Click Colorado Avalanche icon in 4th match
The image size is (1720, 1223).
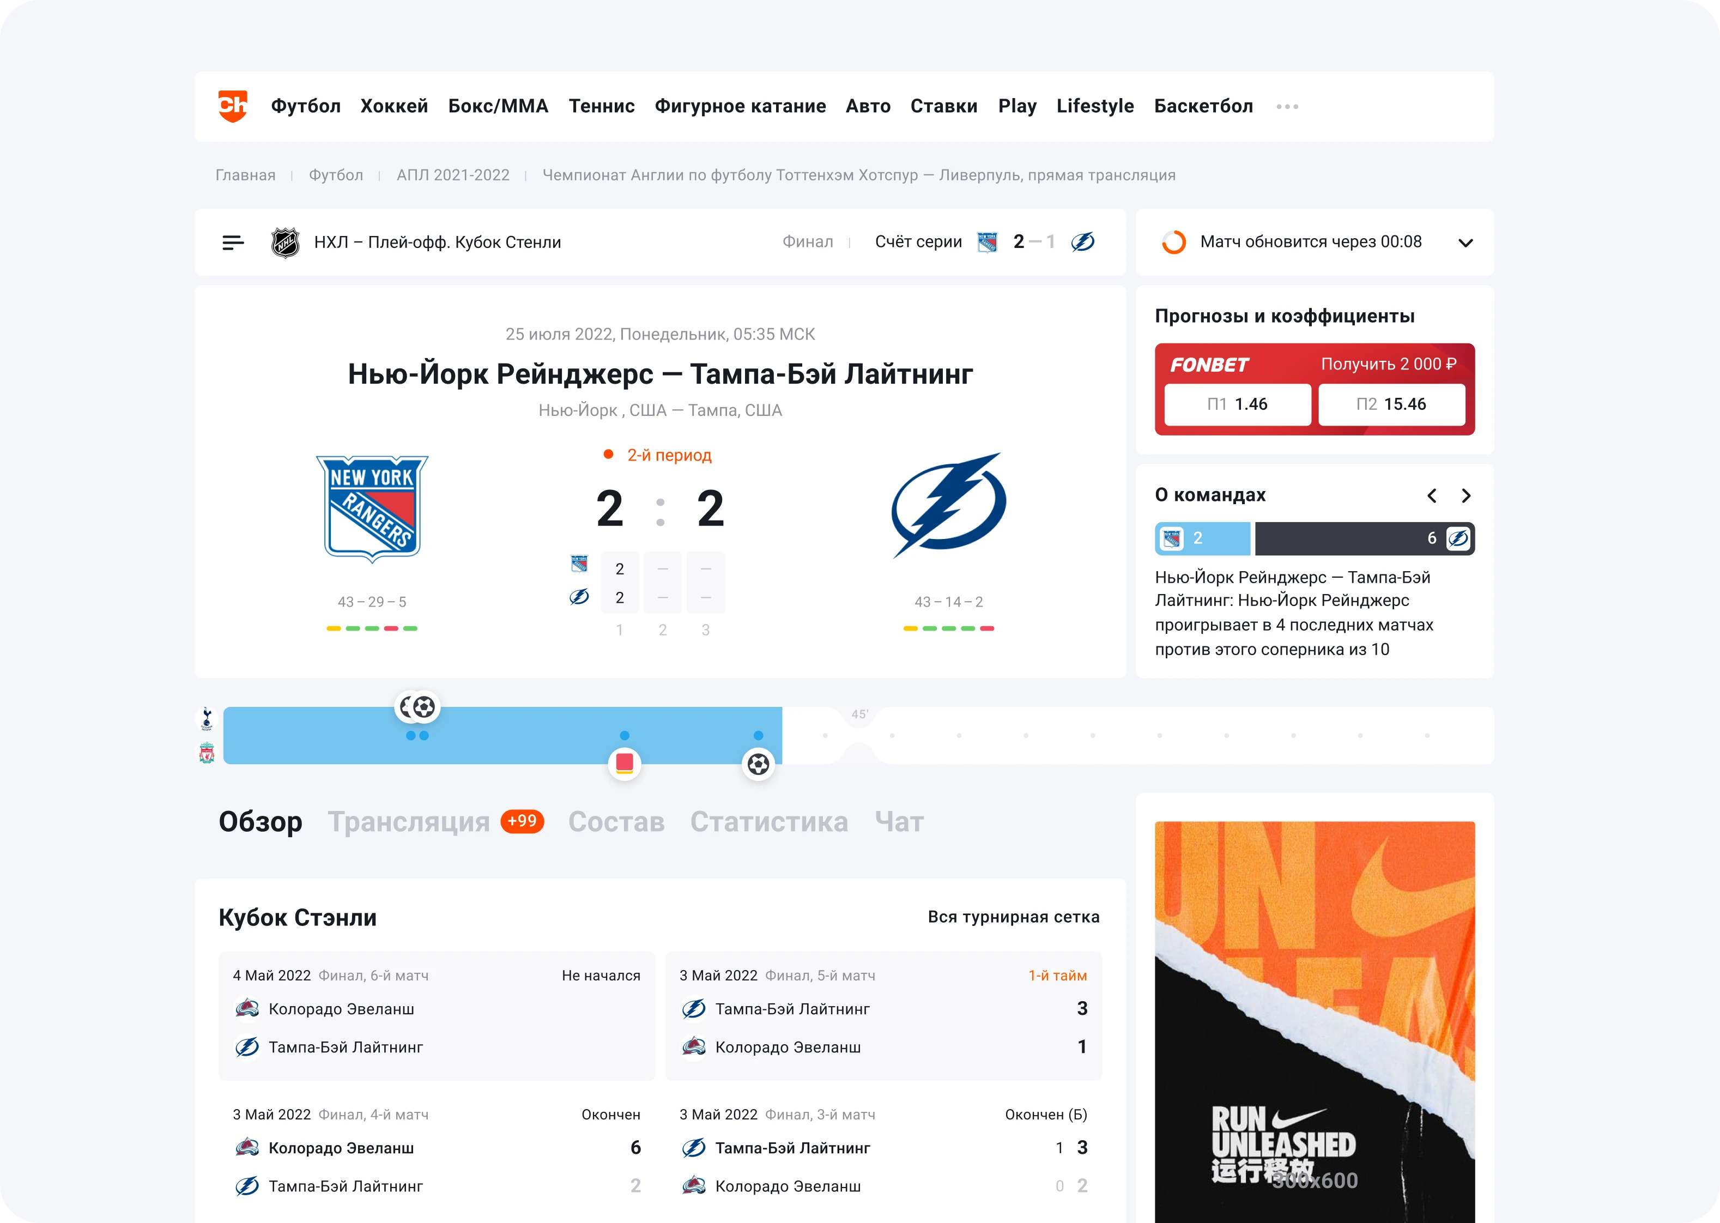[247, 1148]
